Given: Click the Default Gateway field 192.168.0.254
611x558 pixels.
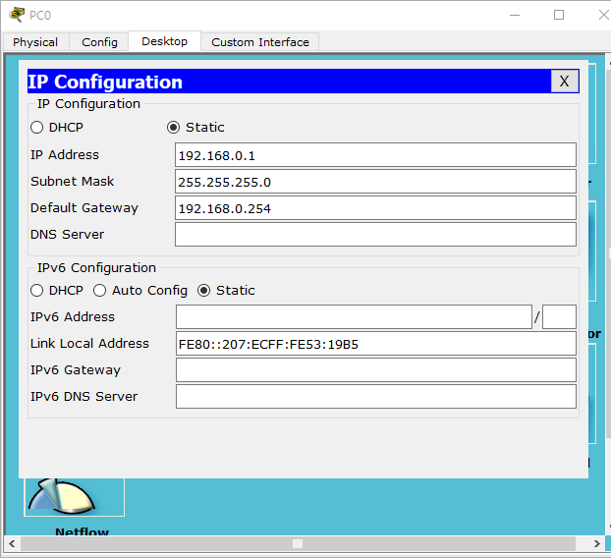Looking at the screenshot, I should 375,208.
